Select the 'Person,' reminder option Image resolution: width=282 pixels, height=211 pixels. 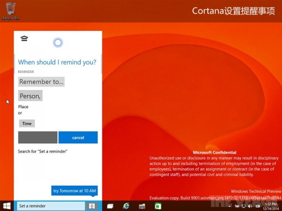(31, 96)
